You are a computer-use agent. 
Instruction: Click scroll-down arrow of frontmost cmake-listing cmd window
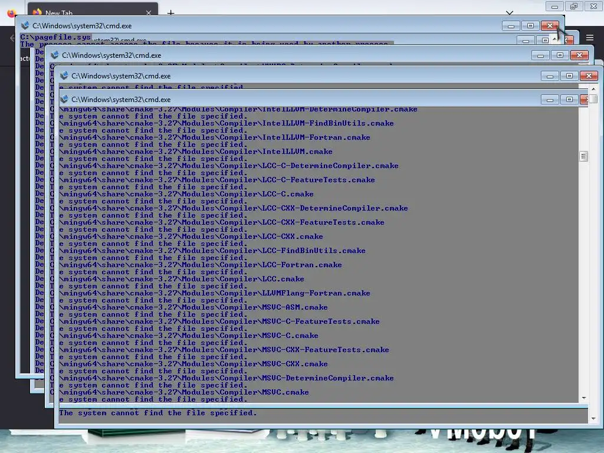[584, 398]
